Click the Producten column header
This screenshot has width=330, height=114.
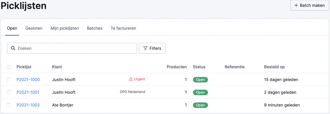click(177, 67)
